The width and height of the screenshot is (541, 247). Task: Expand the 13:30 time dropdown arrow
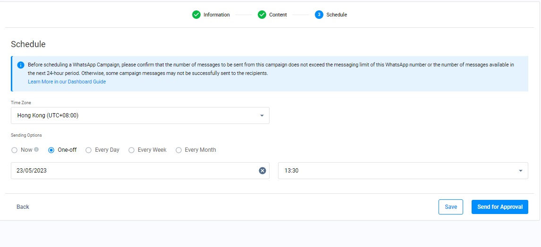[x=520, y=171]
